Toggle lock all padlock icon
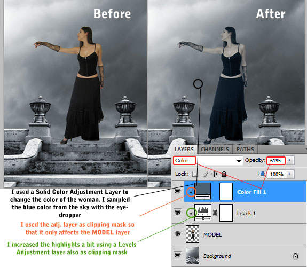Screen dimensions: 307x267 [224, 174]
